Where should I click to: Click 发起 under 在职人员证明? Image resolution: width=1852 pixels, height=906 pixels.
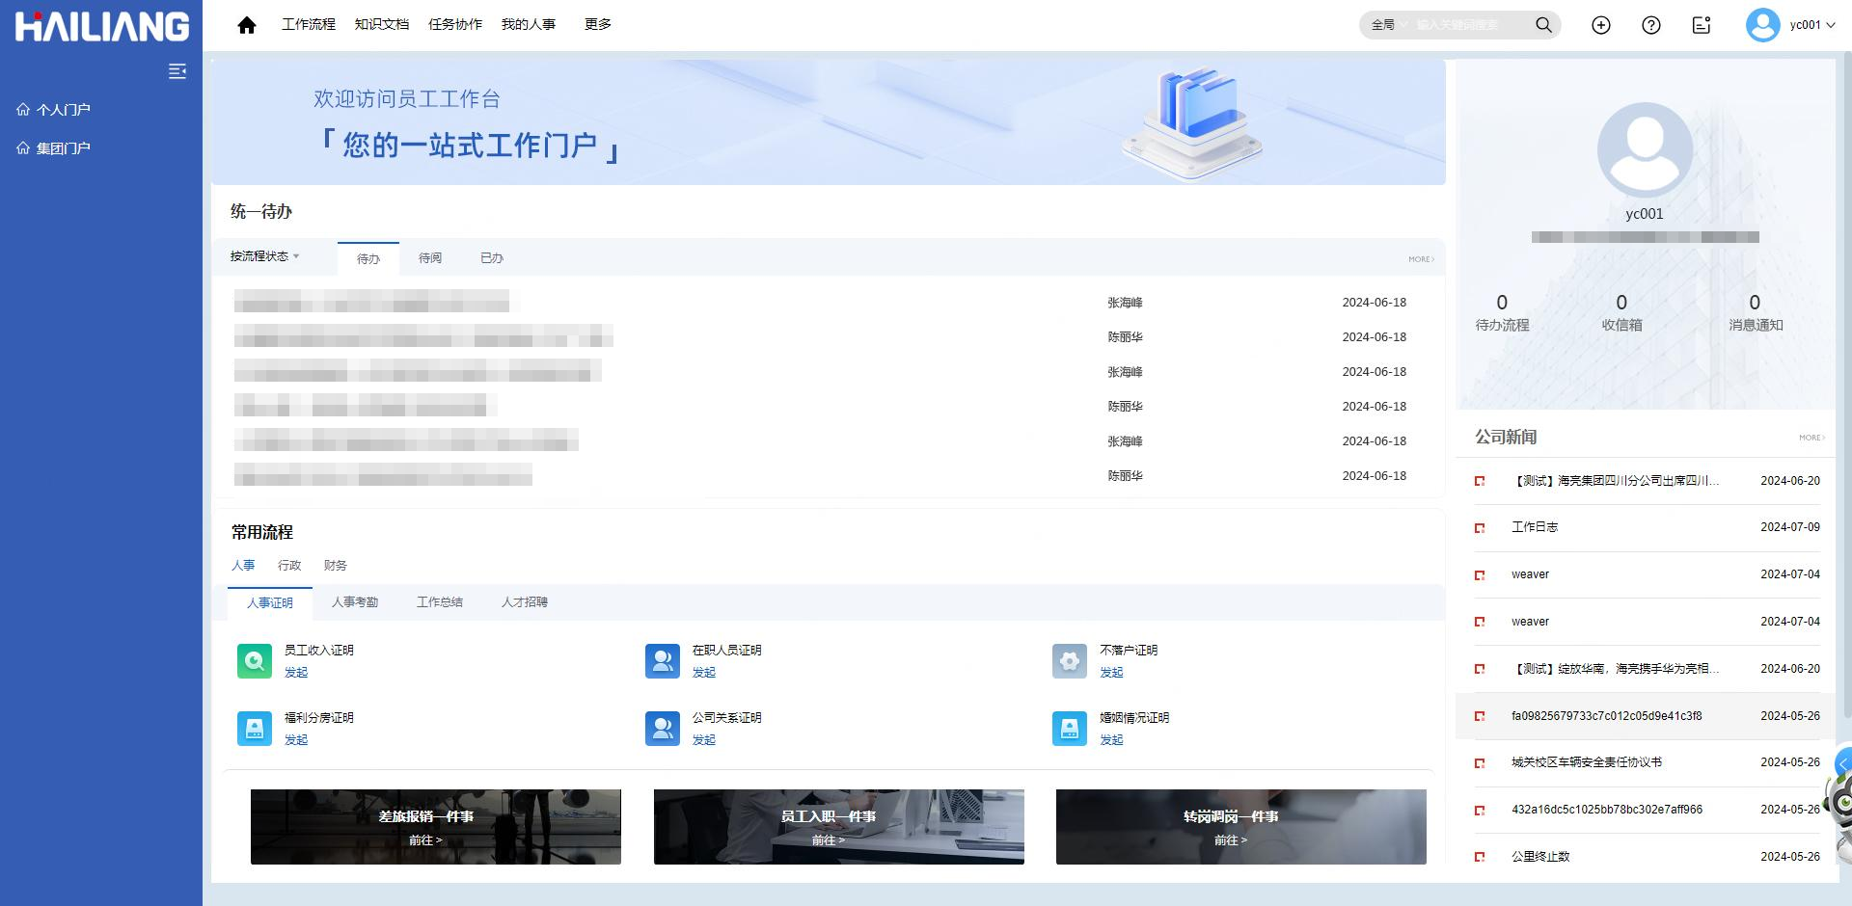coord(704,673)
